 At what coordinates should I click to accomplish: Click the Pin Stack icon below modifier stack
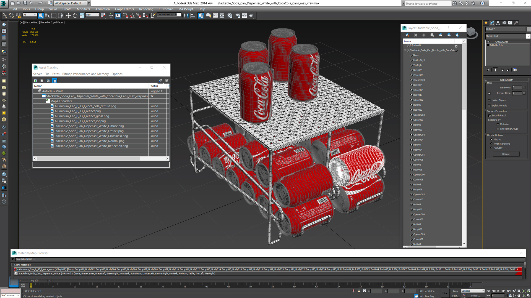(488, 70)
